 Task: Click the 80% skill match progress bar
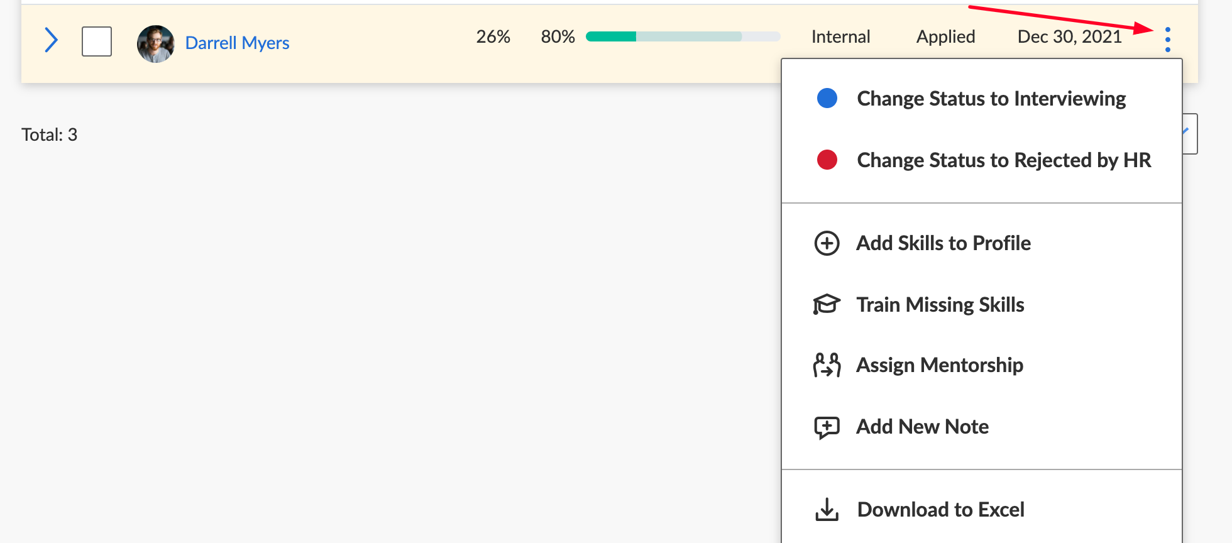[683, 37]
